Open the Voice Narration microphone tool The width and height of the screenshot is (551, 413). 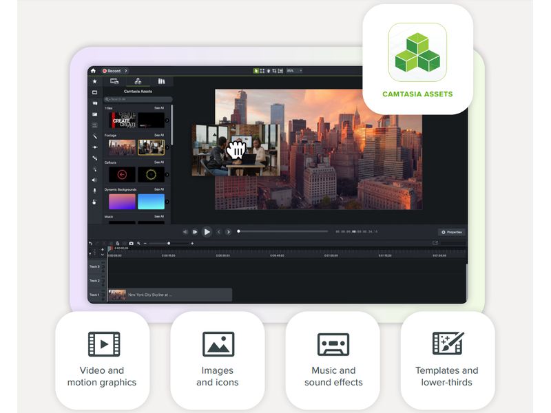tap(94, 191)
